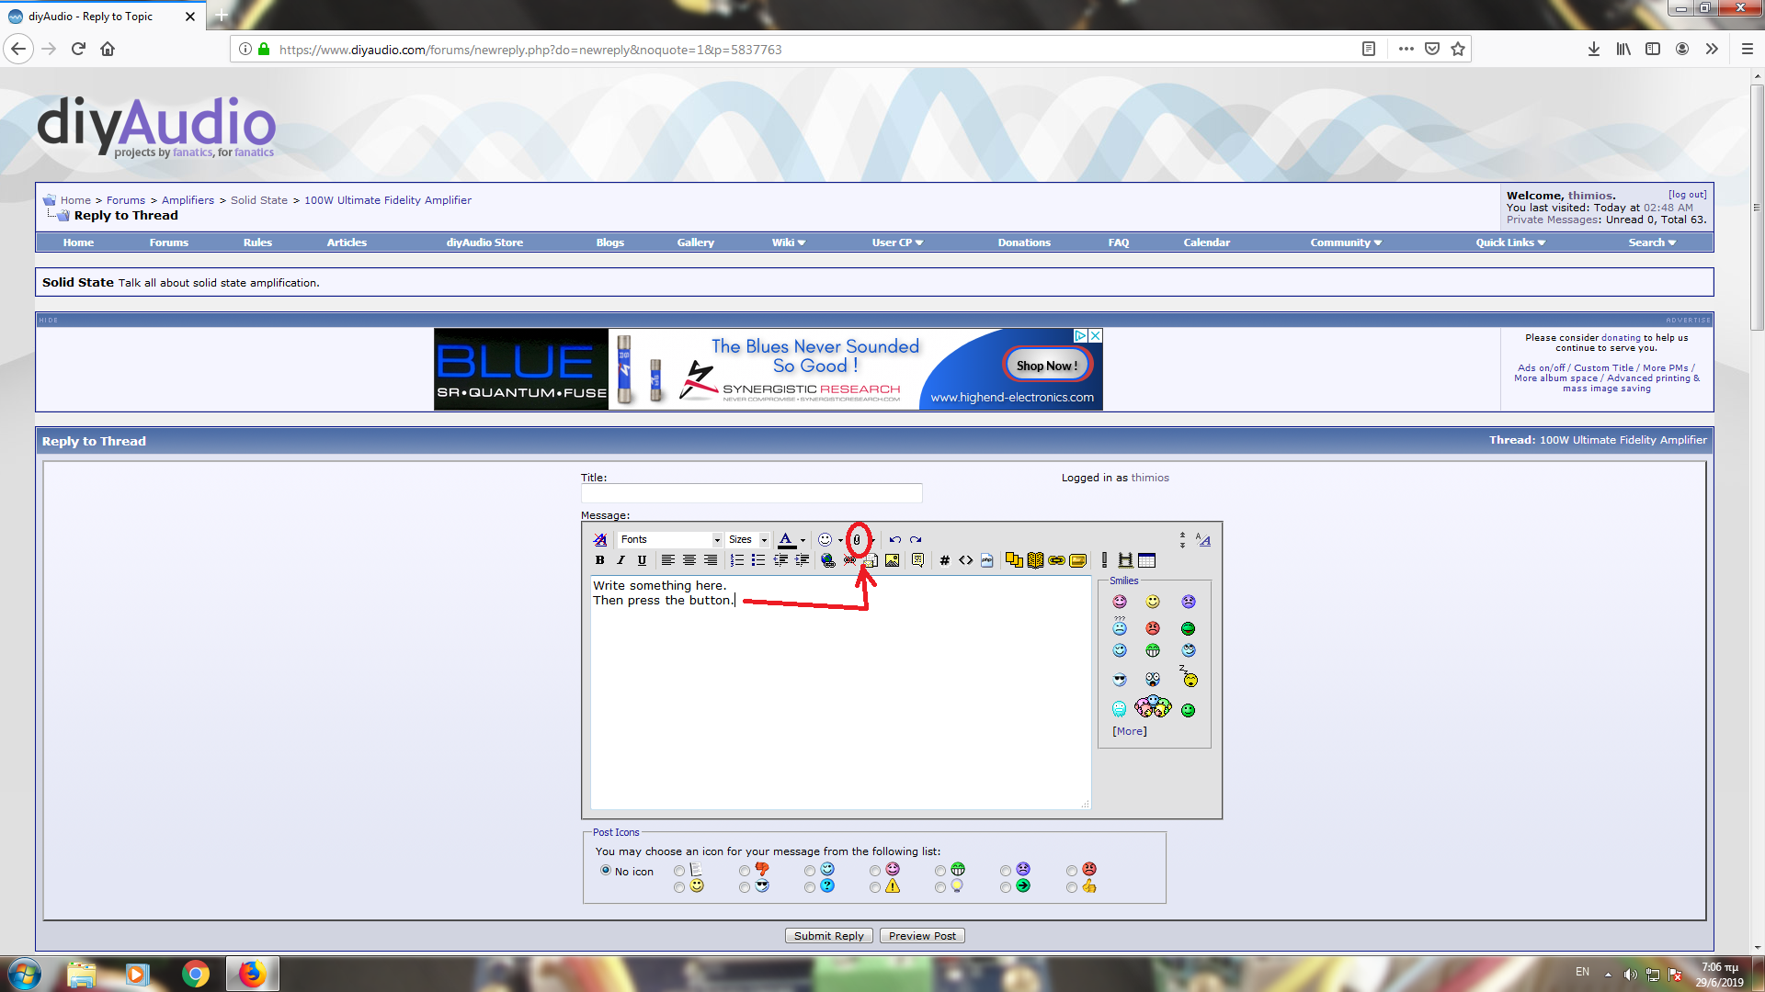The height and width of the screenshot is (992, 1765).
Task: Align message text left
Action: click(668, 560)
